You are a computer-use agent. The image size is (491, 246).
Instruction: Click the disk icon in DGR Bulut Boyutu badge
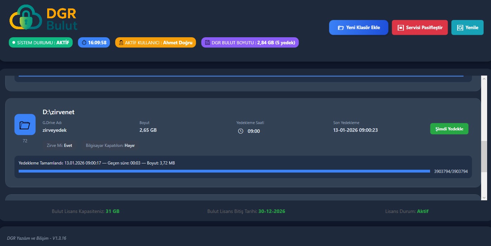(207, 43)
